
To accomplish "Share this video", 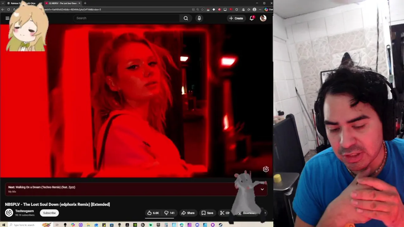I will point(188,213).
